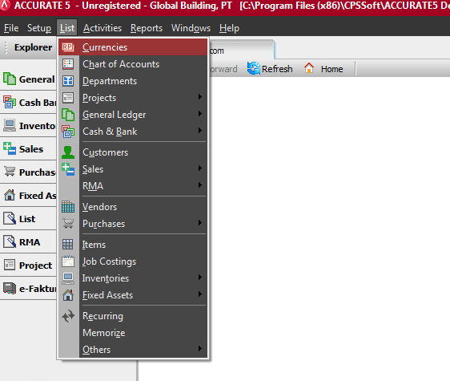This screenshot has height=381, width=450.
Task: Open Purchase module in Explorer sidebar
Action: pos(28,172)
